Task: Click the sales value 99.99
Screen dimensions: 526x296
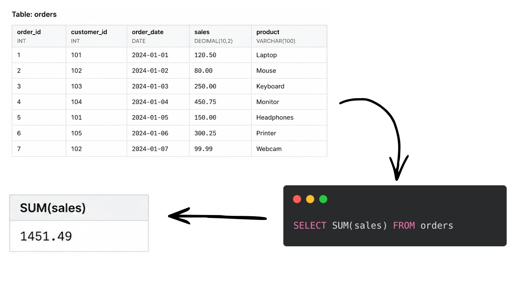Action: pyautogui.click(x=203, y=149)
